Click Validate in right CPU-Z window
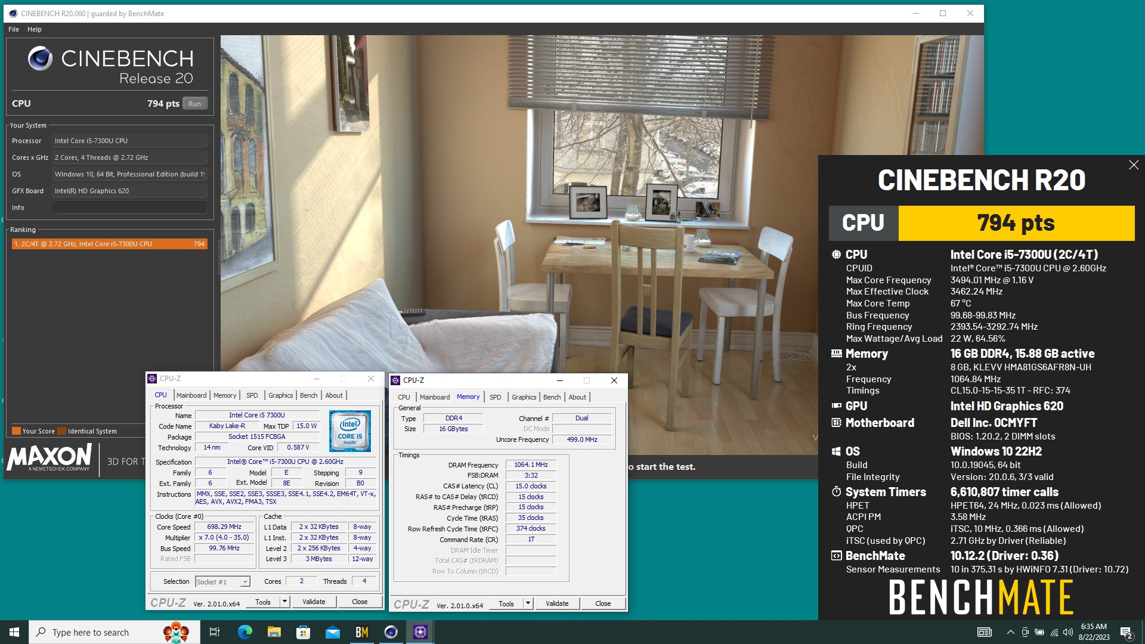The width and height of the screenshot is (1145, 644). point(557,603)
